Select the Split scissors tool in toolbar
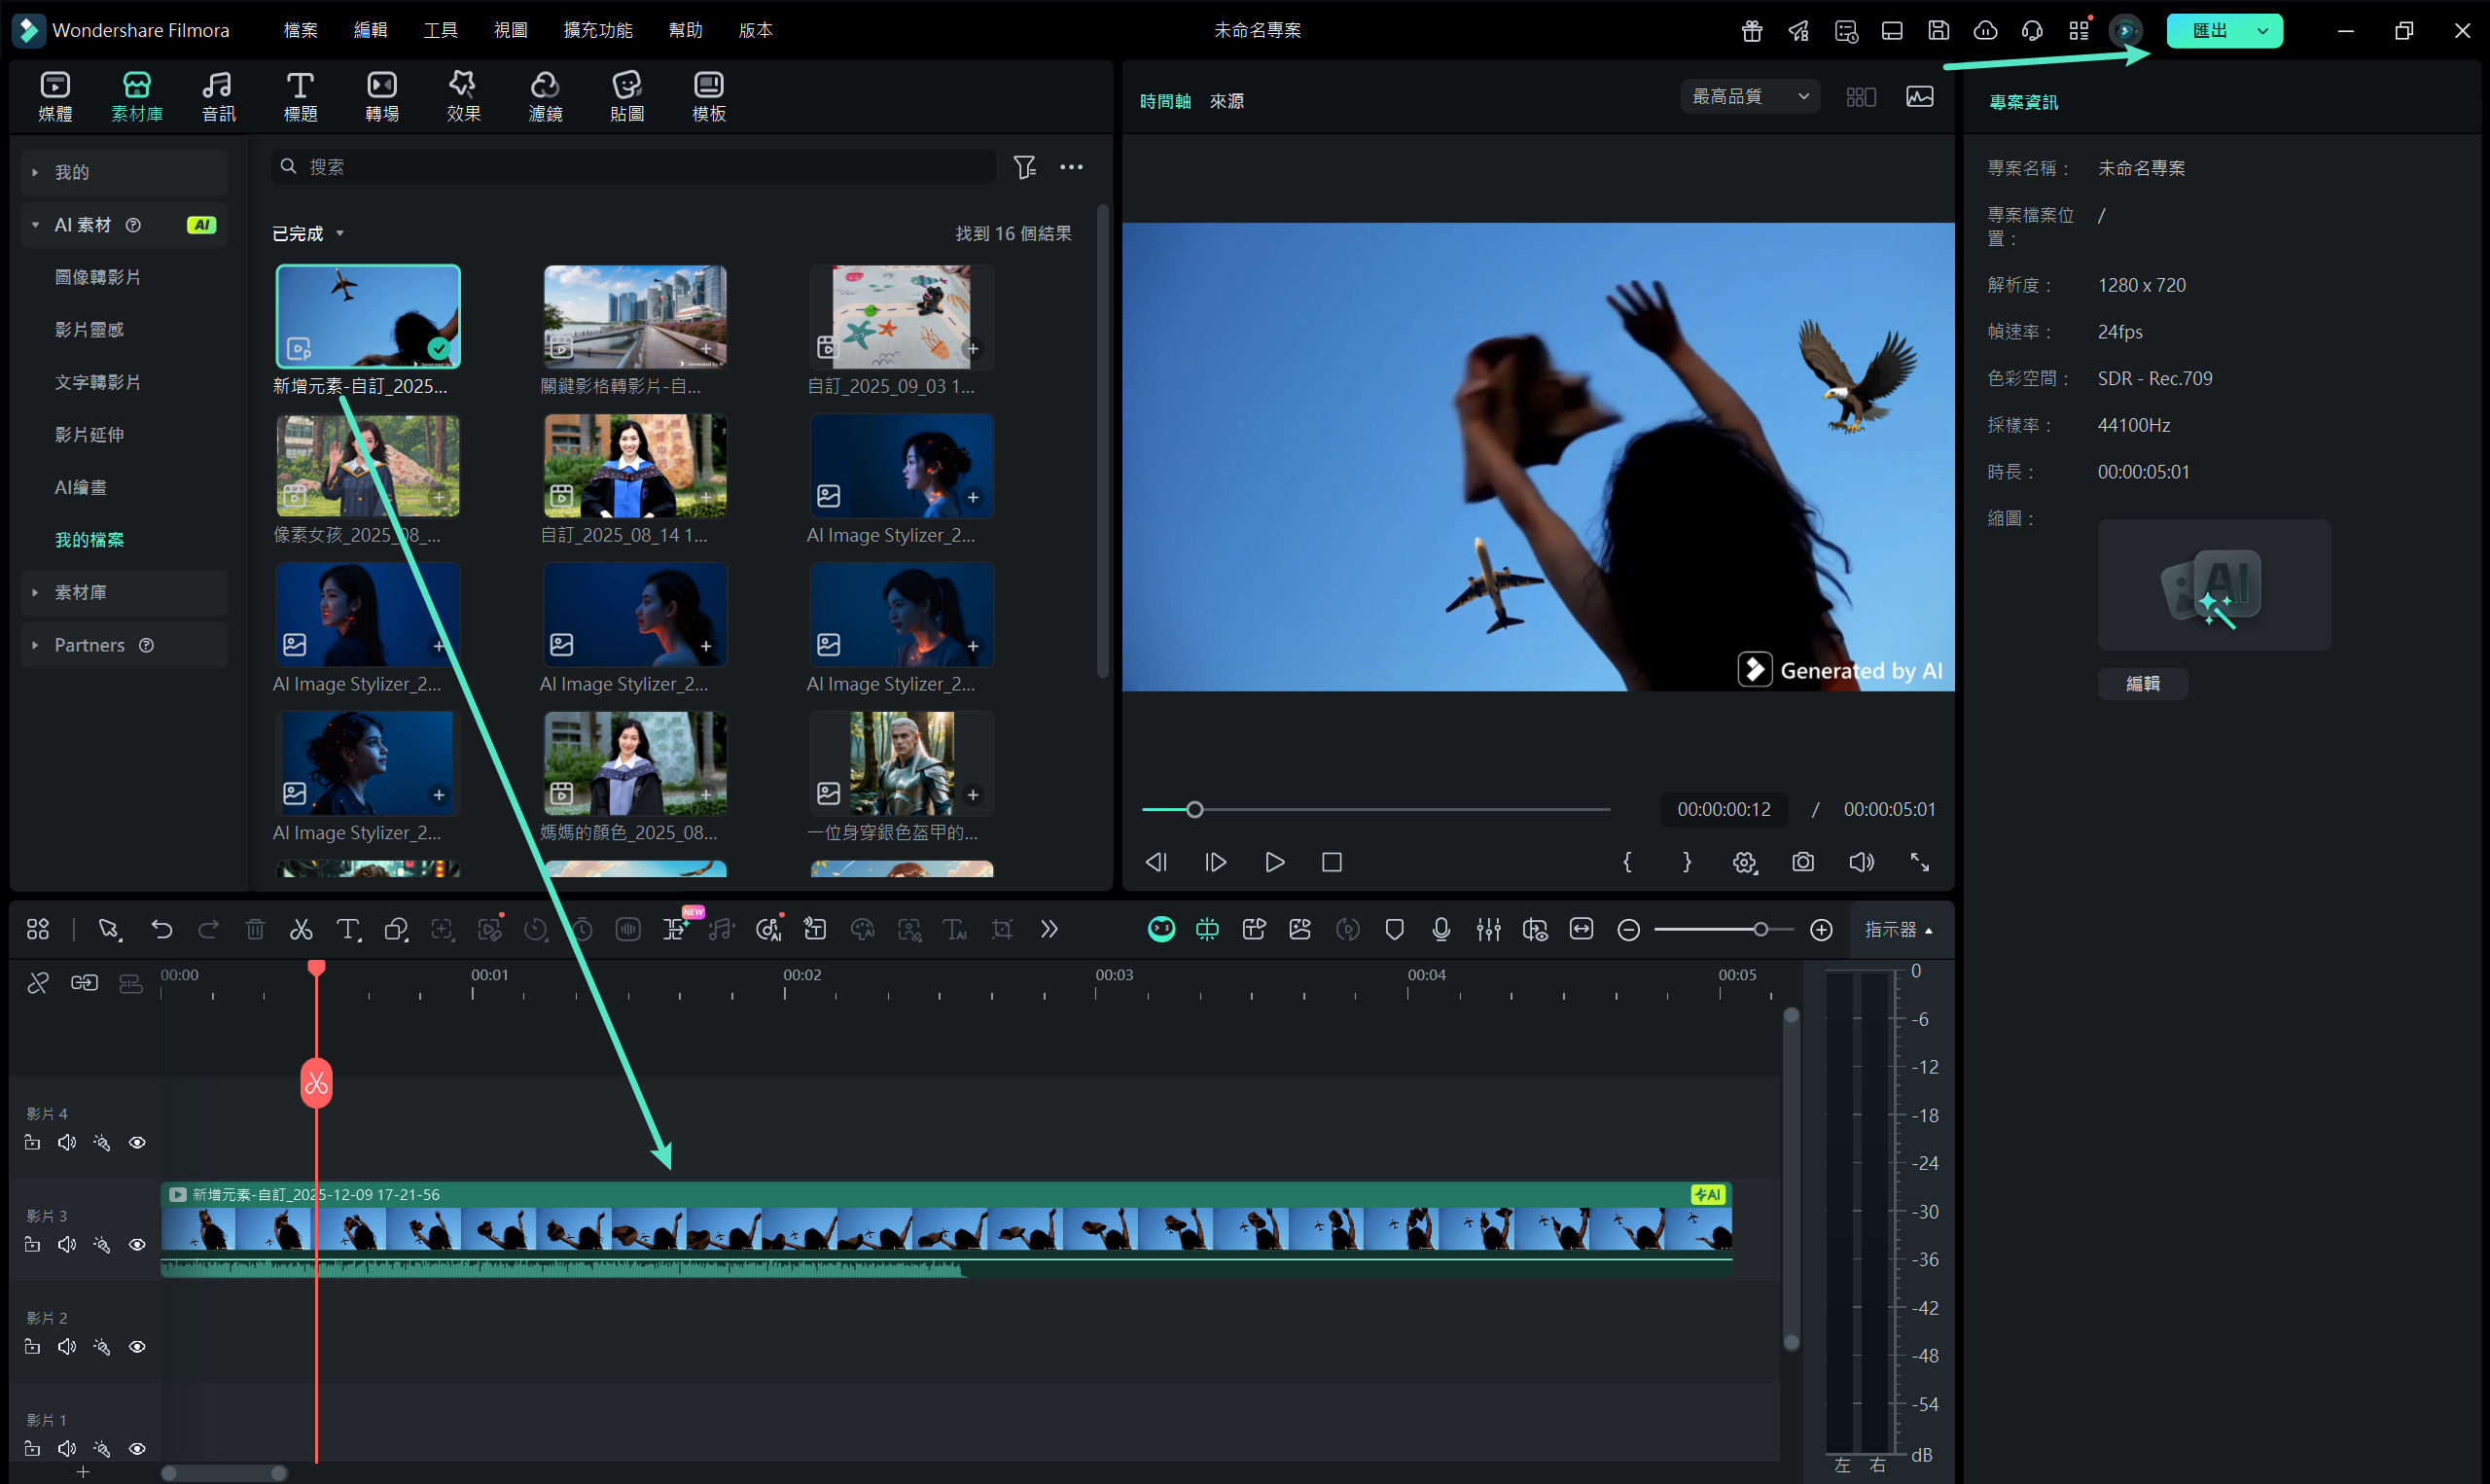The height and width of the screenshot is (1484, 2490). pos(301,930)
